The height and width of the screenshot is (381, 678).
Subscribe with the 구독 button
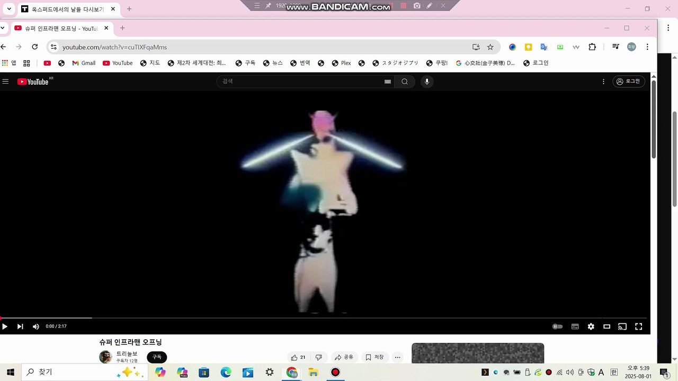(157, 357)
